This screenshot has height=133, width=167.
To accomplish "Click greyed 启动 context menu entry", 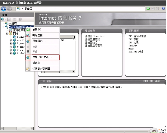I will (42, 47).
